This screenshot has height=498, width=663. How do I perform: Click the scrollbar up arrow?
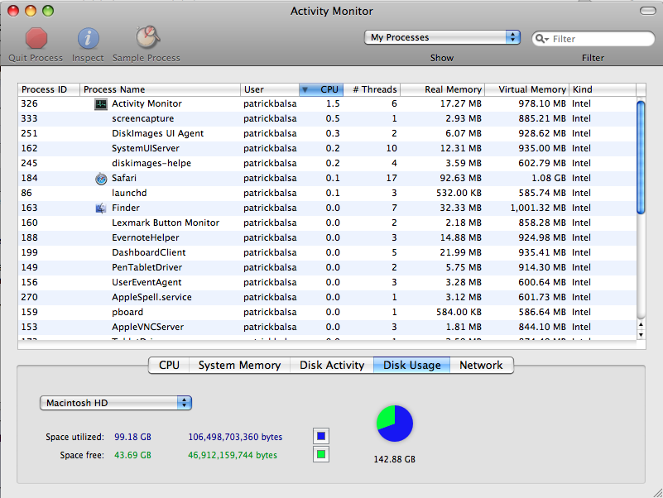click(x=641, y=324)
